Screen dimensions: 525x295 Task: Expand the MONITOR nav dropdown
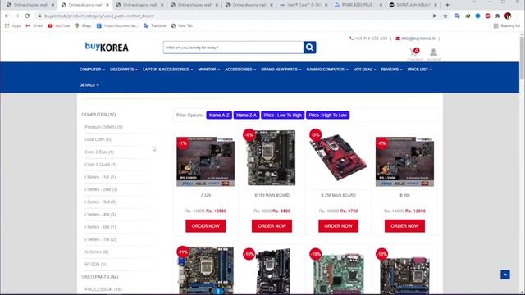(x=208, y=70)
